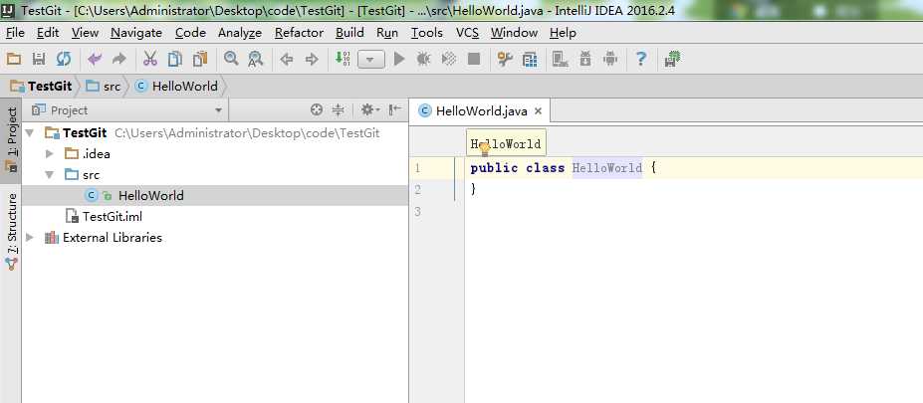Select the .idea folder row
923x403 pixels.
click(x=215, y=154)
